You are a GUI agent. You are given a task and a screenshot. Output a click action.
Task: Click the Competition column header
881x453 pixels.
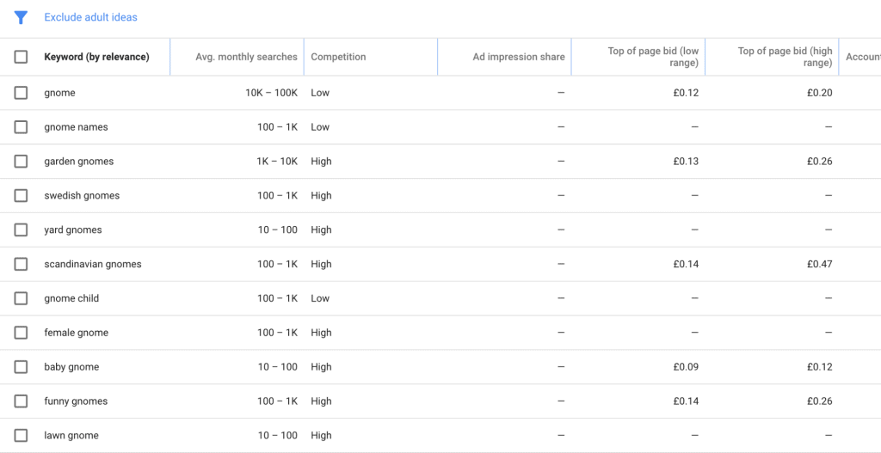pos(338,57)
